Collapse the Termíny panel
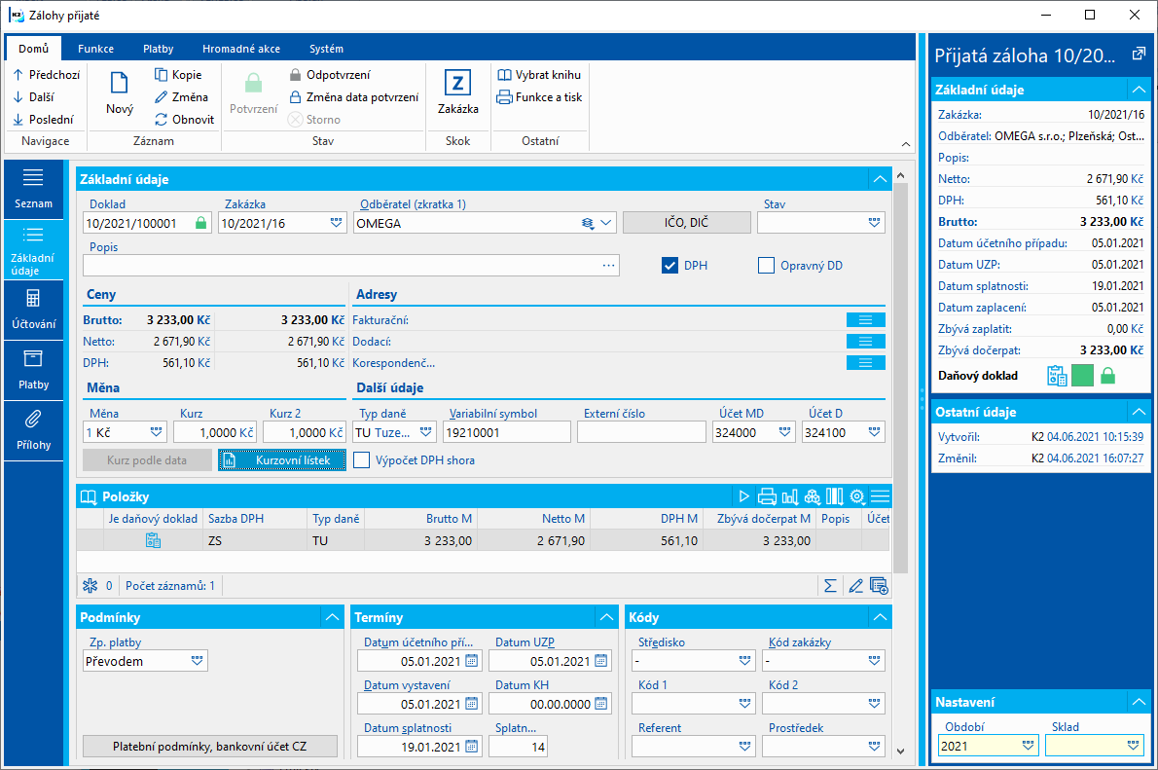 tap(606, 618)
